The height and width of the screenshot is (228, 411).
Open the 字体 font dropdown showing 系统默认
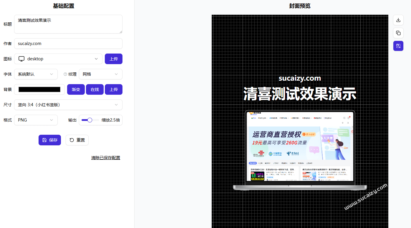(x=36, y=74)
